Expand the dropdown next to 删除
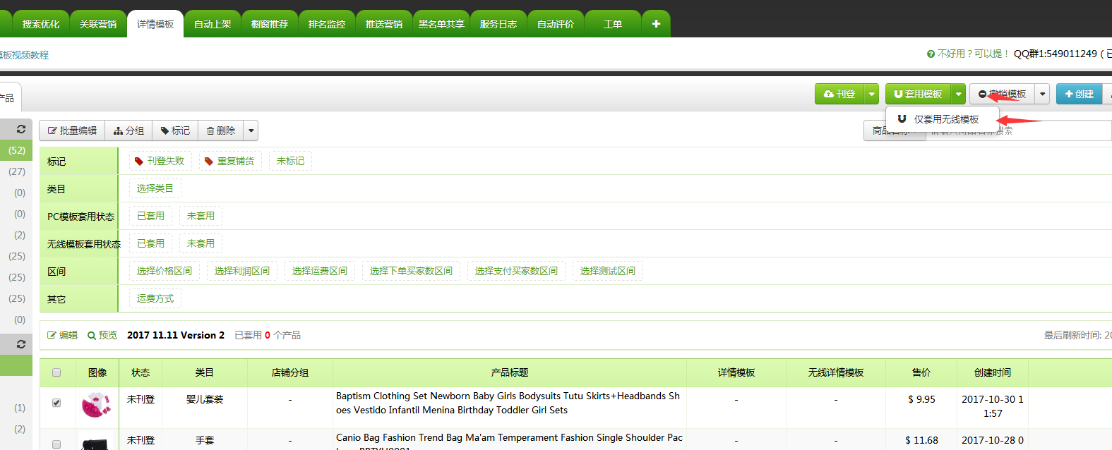The width and height of the screenshot is (1112, 450). tap(251, 130)
